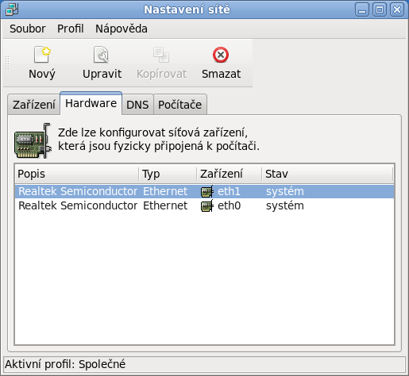Image resolution: width=409 pixels, height=376 pixels.
Task: Sort list by Popis column header
Action: pos(77,174)
